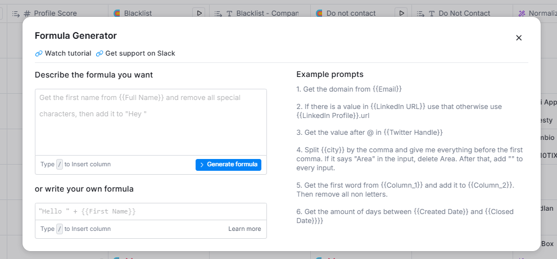Open the Watch tutorial link
The width and height of the screenshot is (557, 259).
tap(63, 53)
